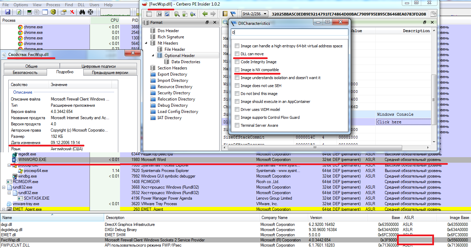Click the Save icon in Process Explorer toolbar
This screenshot has height=248, width=471.
click(8, 12)
